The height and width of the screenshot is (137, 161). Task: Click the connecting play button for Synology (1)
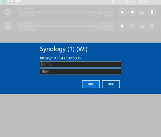pos(122,26)
